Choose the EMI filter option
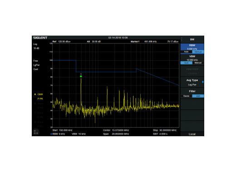The width and height of the screenshot is (236, 172). (198, 96)
